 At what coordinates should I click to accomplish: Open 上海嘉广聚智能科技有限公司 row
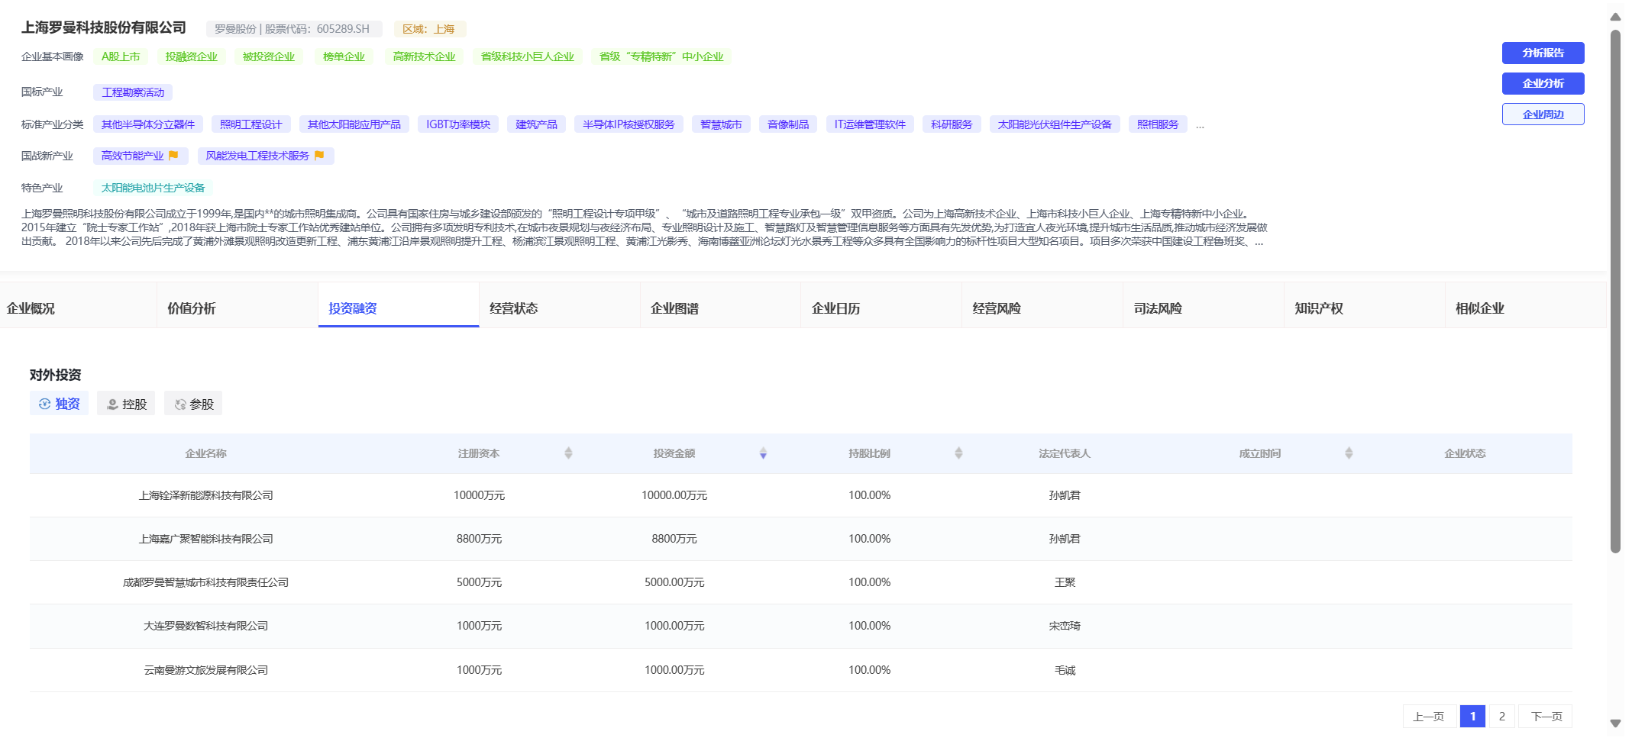pos(800,539)
